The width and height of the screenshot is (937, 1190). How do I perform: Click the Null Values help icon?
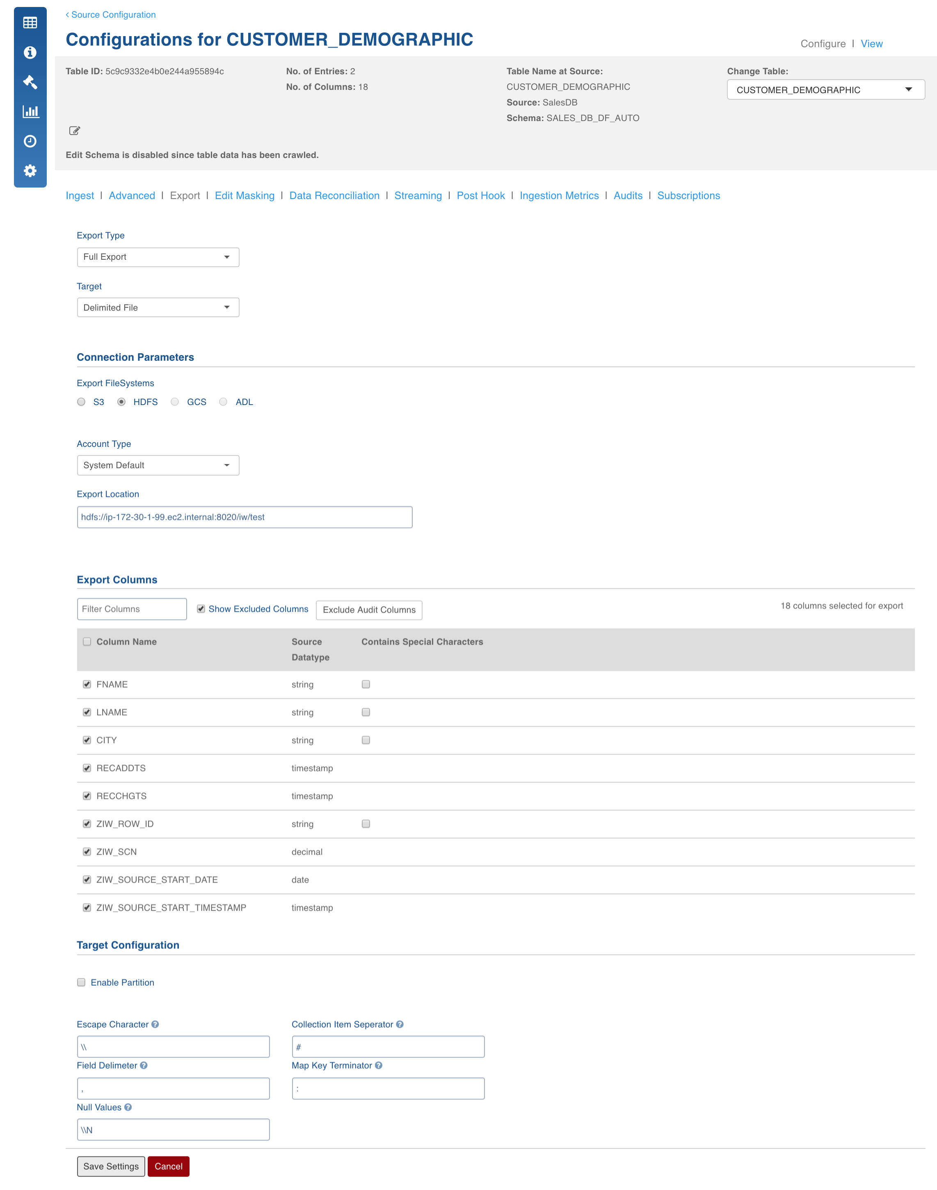tap(128, 1107)
